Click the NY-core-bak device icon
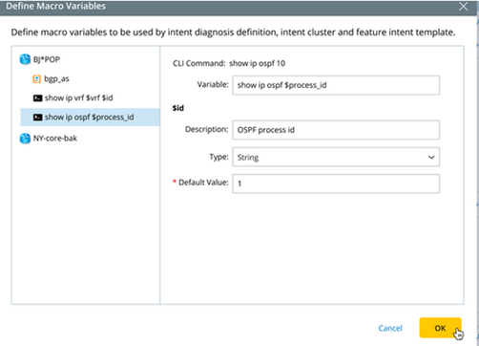 coord(25,139)
